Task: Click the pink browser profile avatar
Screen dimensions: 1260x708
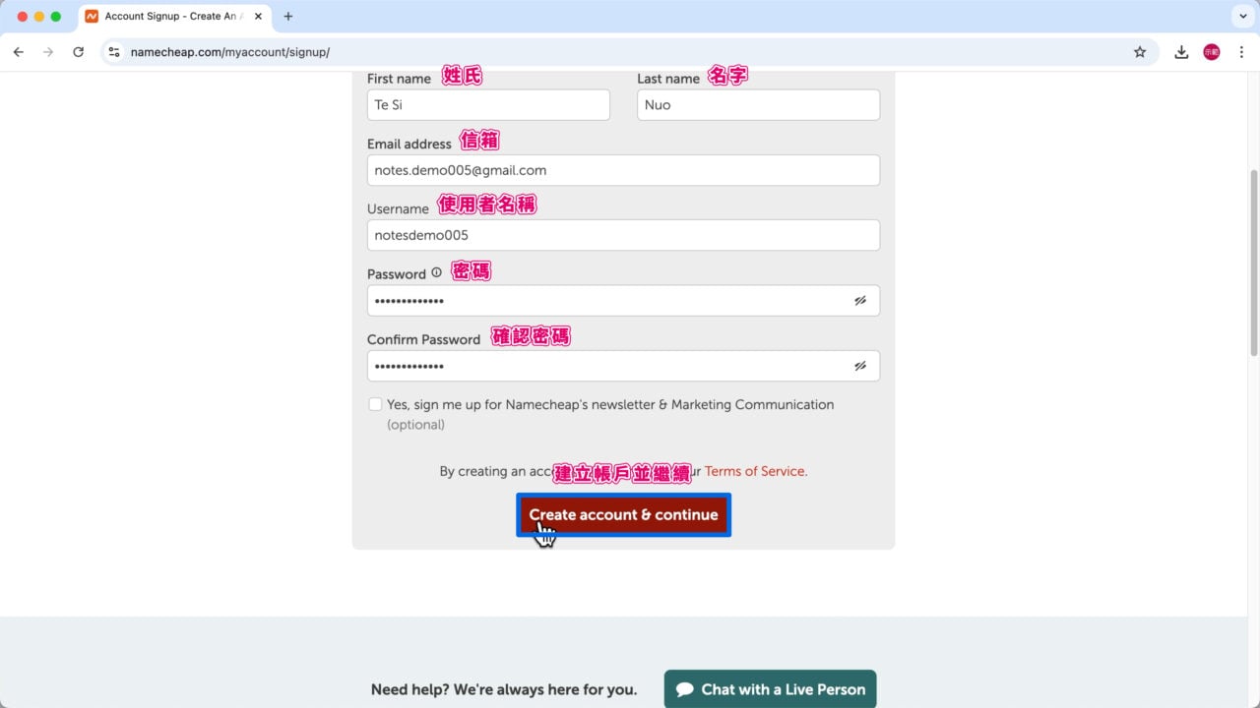Action: pyautogui.click(x=1212, y=51)
